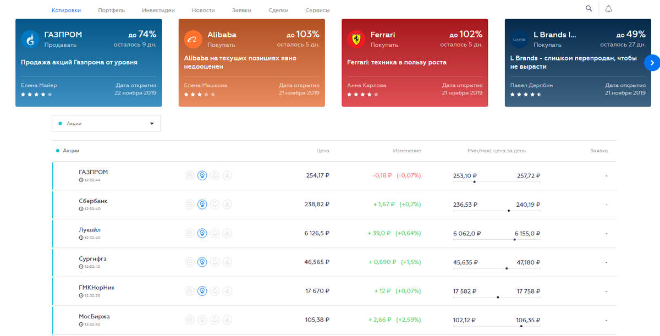The image size is (660, 336).
Task: Click the ГМКНорНик price 17 670 ₽
Action: (317, 291)
